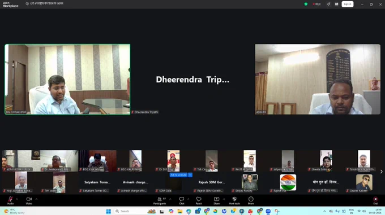Click the Zoom Workplace logo

11,5
